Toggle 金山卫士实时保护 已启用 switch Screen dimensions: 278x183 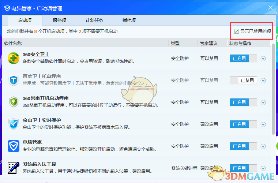(x=243, y=124)
